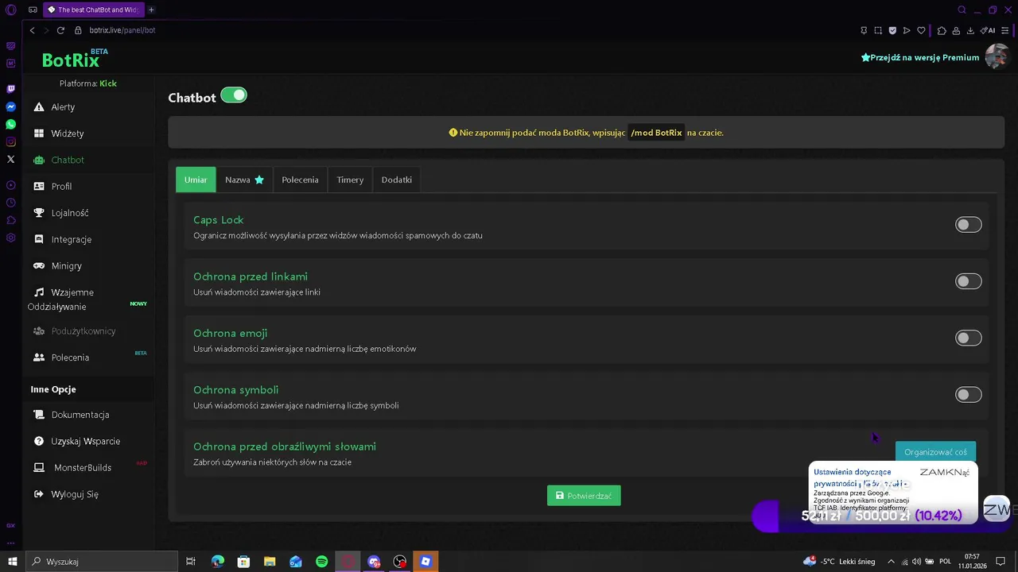The image size is (1018, 572).
Task: Go back to the previous page
Action: coord(32,30)
